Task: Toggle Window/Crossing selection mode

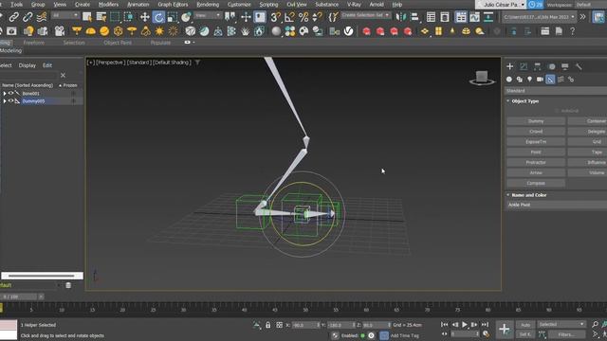Action: [129, 17]
